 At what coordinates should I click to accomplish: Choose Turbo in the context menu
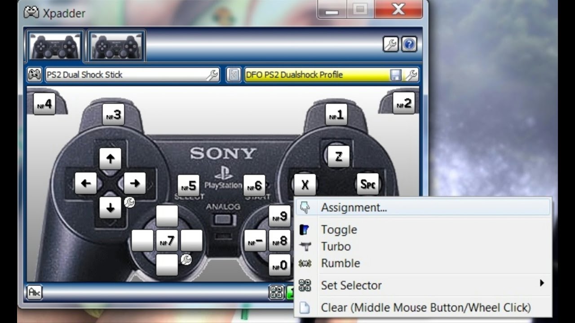(x=423, y=246)
